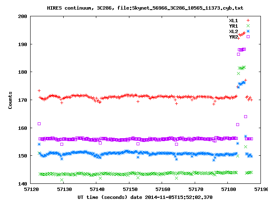Click the y-axis tick label 140
This screenshot has height=201, width=268.
(23, 184)
